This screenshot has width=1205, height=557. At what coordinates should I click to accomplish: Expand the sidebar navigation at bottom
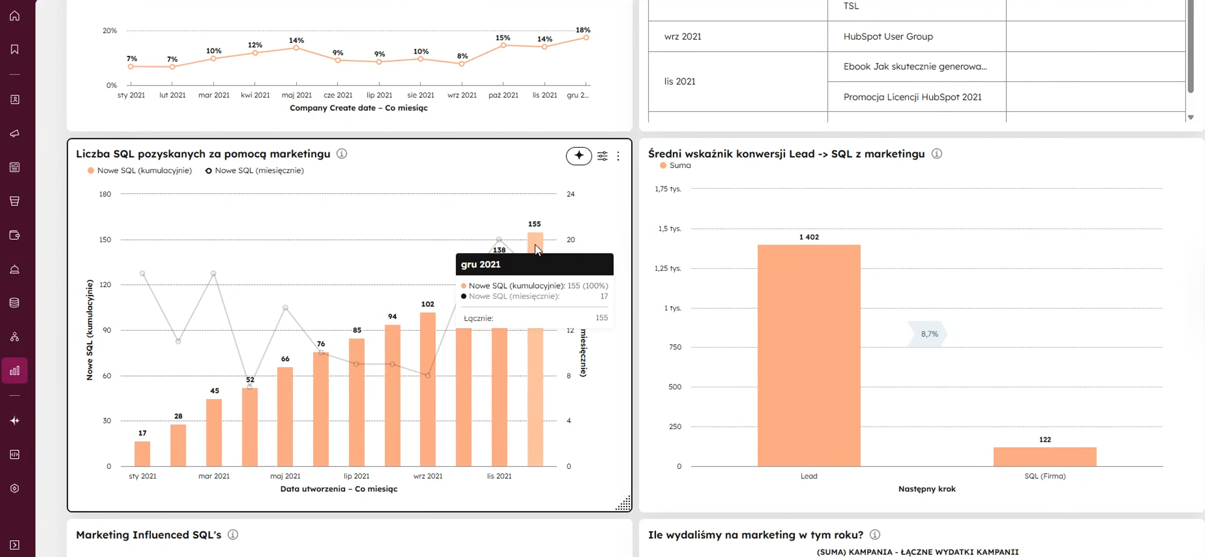[x=14, y=545]
